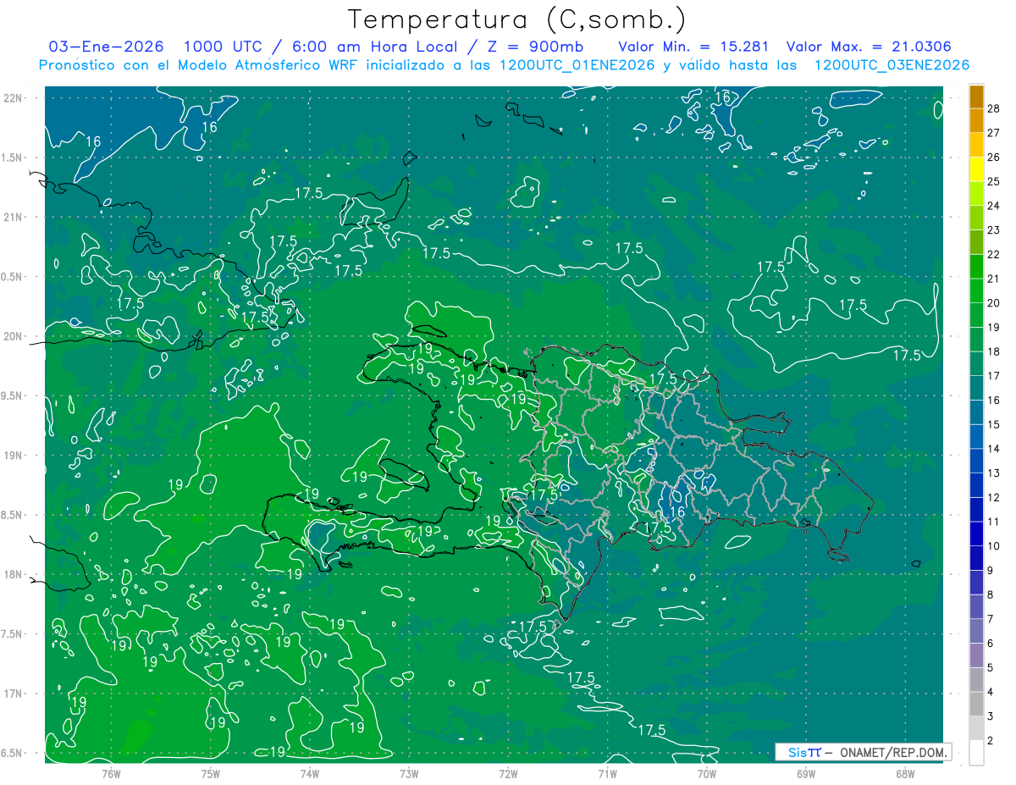Click the longitude axis label "71W"

(607, 772)
